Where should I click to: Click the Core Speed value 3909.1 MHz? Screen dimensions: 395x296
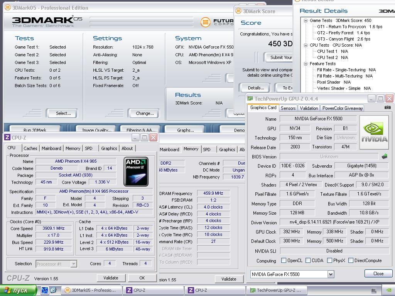coord(53,228)
